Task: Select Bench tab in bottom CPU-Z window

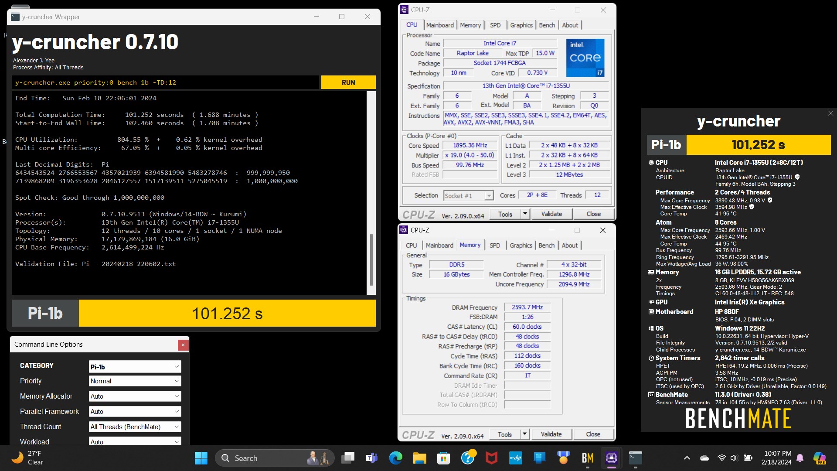Action: coord(546,246)
